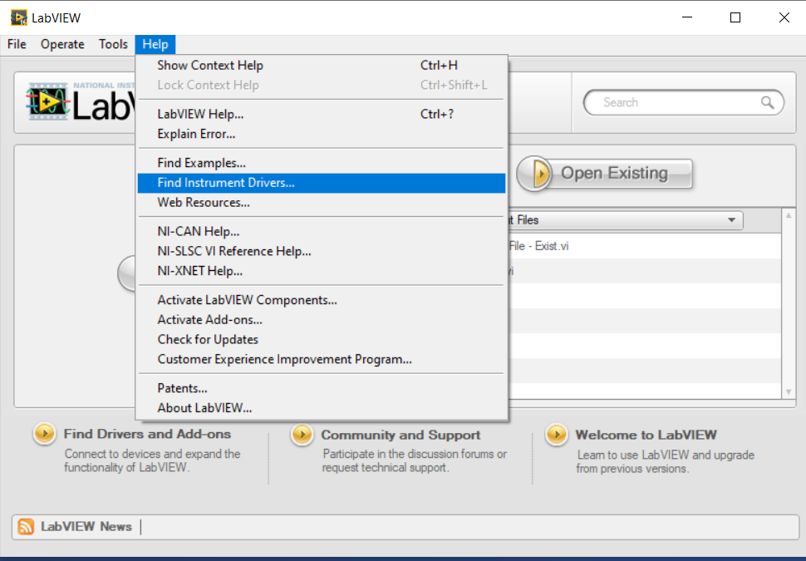Open the File menu
This screenshot has width=806, height=561.
pyautogui.click(x=16, y=44)
